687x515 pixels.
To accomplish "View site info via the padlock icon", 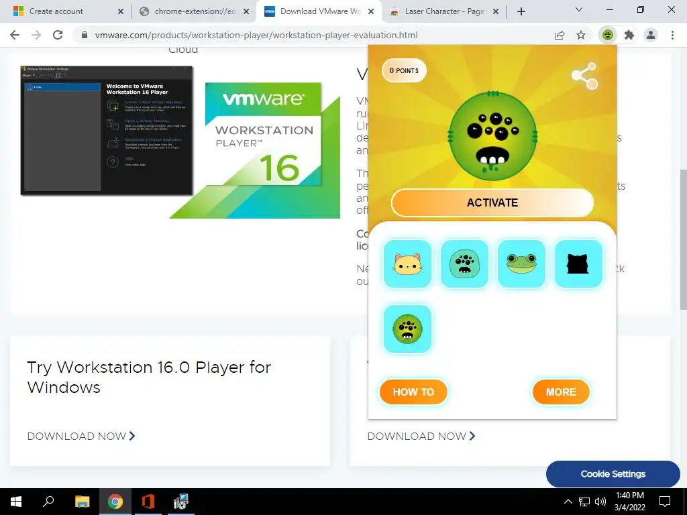I will coord(85,35).
